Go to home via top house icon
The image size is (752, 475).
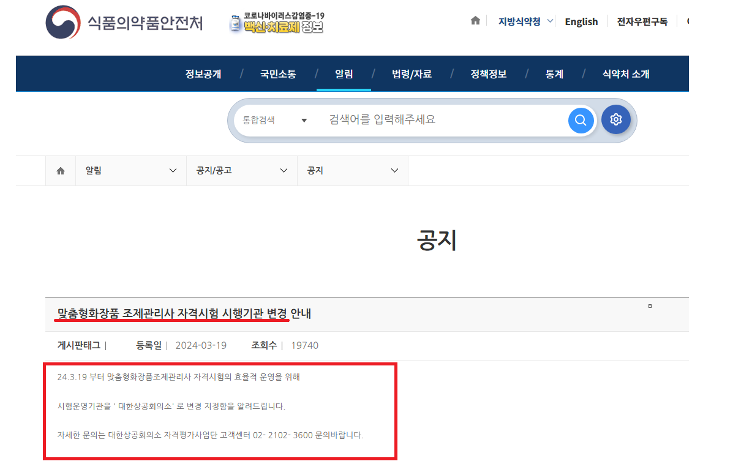click(475, 21)
